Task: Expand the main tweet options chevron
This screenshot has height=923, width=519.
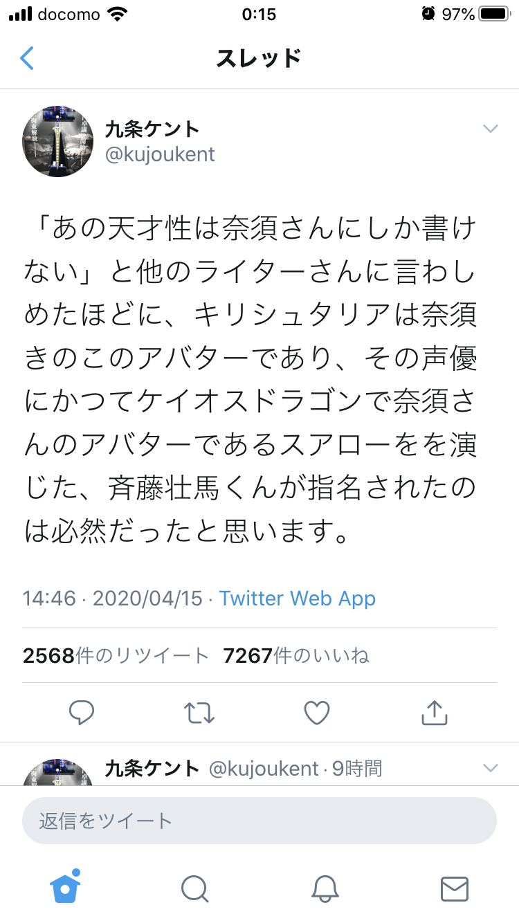Action: pos(490,129)
